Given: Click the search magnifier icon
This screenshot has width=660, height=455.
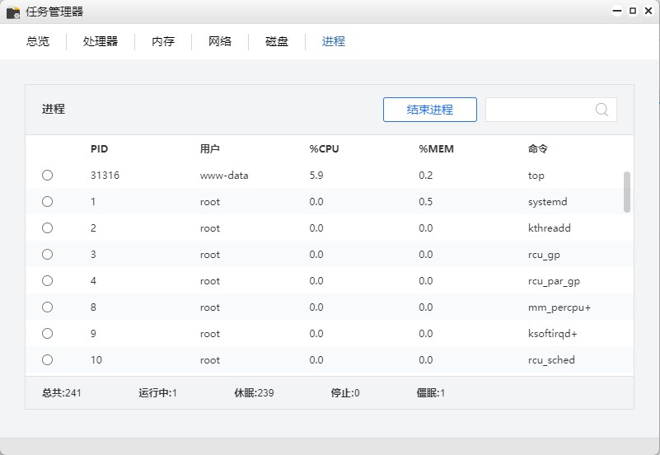Looking at the screenshot, I should (x=601, y=110).
